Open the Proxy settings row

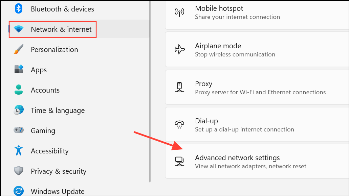coord(257,88)
